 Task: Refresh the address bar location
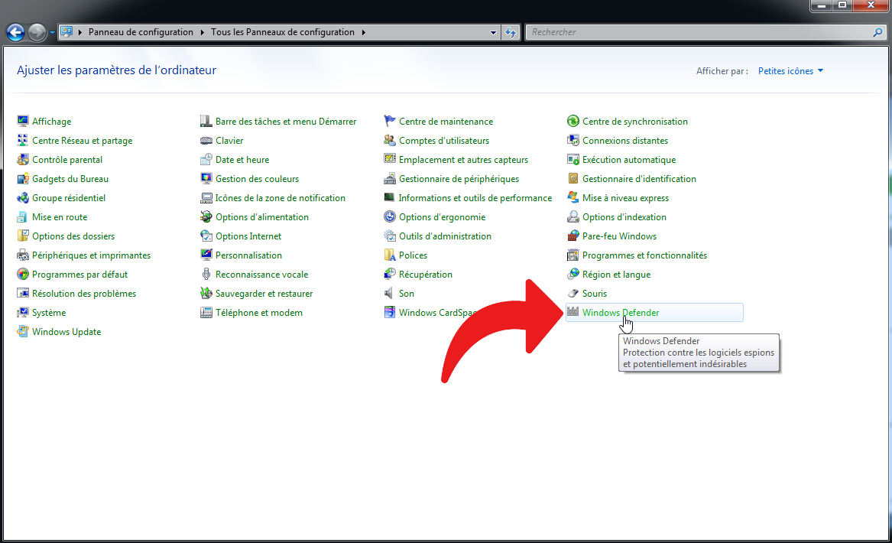coord(511,32)
